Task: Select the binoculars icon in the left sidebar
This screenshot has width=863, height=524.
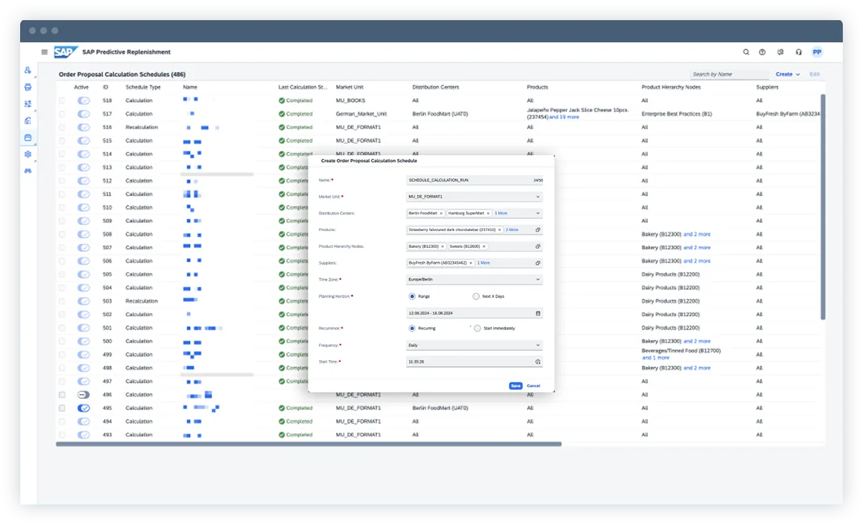Action: 28,170
